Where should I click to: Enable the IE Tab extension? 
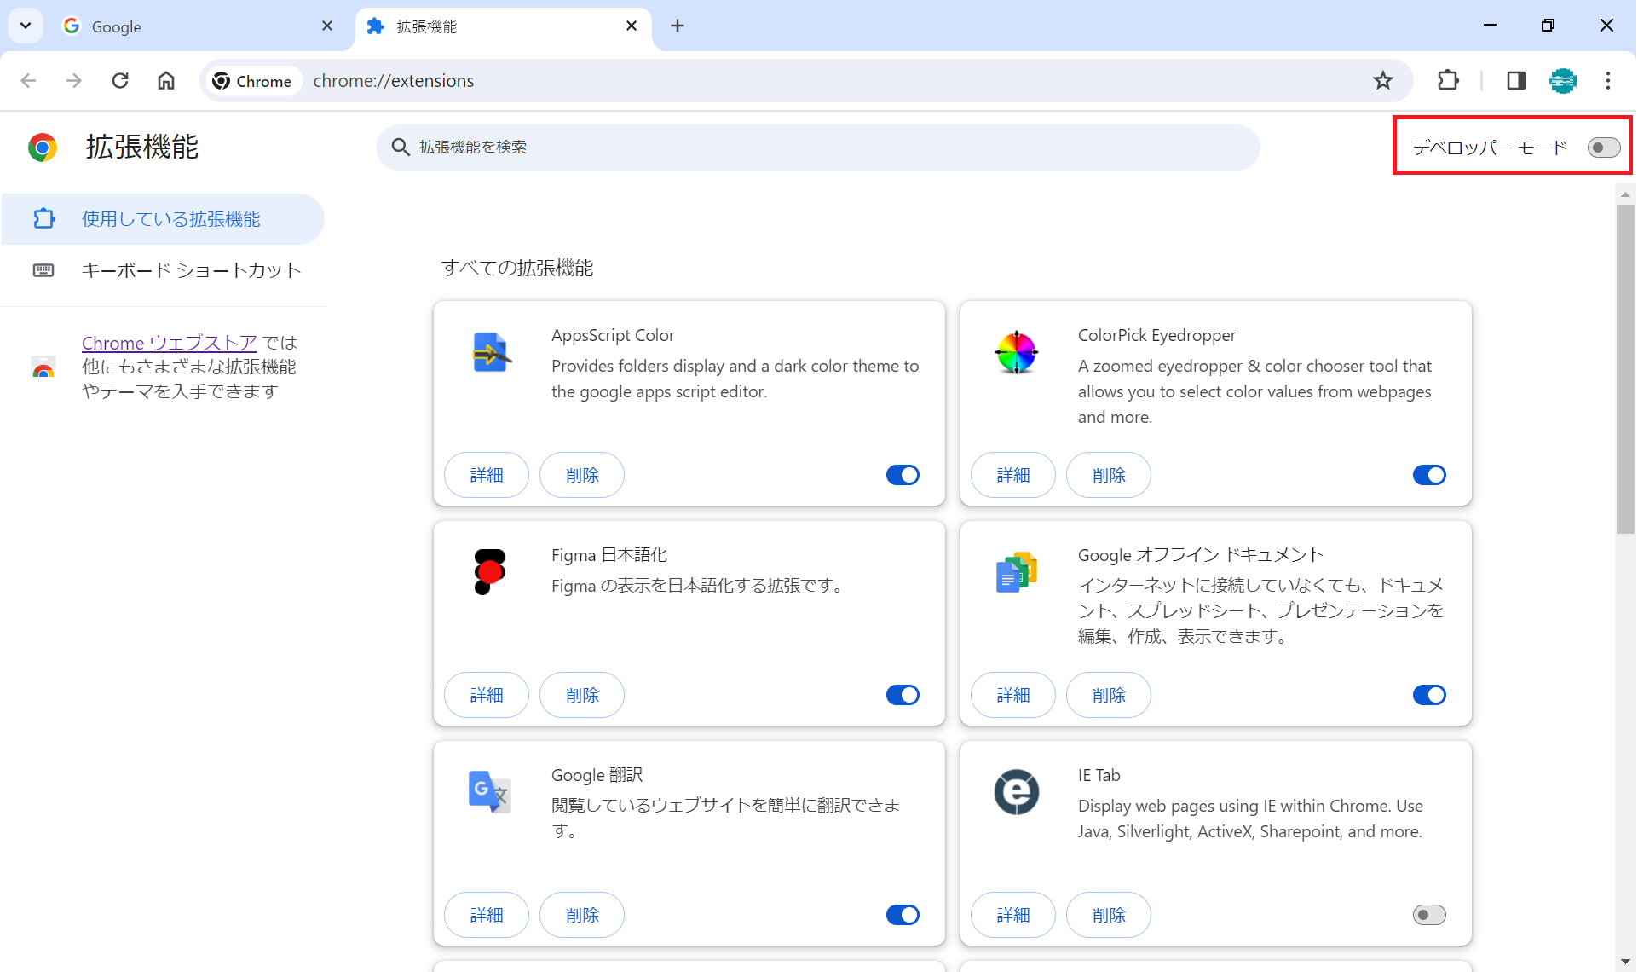coord(1429,914)
